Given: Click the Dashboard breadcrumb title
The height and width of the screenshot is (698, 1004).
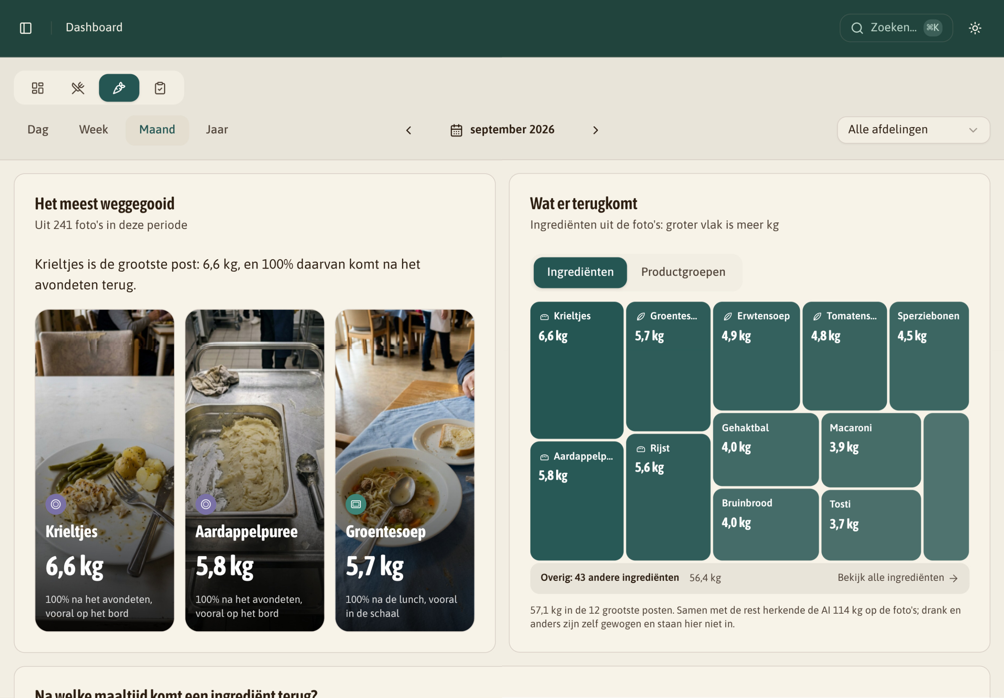Looking at the screenshot, I should (x=94, y=27).
